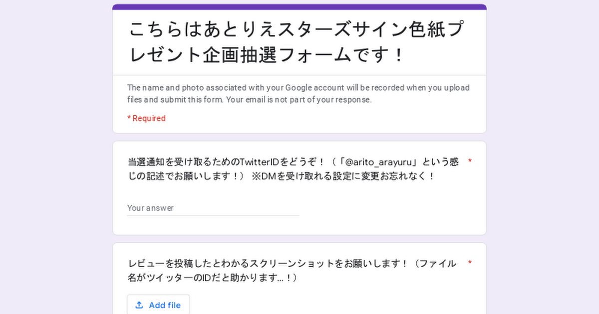Click the "Add file" button label
The width and height of the screenshot is (599, 314).
point(165,305)
